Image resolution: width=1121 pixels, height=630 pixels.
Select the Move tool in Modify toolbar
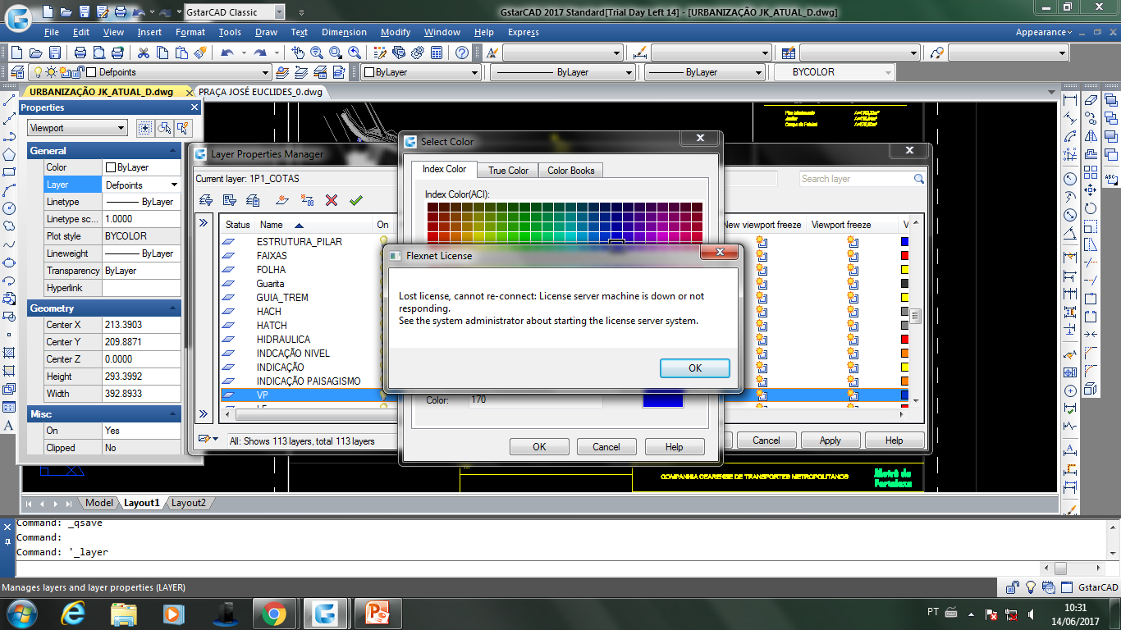(x=1090, y=190)
